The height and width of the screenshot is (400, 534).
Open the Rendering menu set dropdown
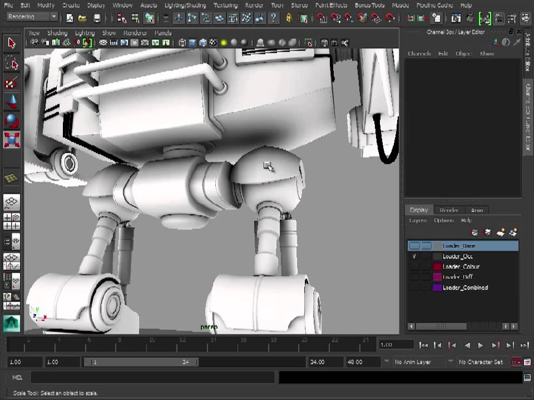coord(31,17)
